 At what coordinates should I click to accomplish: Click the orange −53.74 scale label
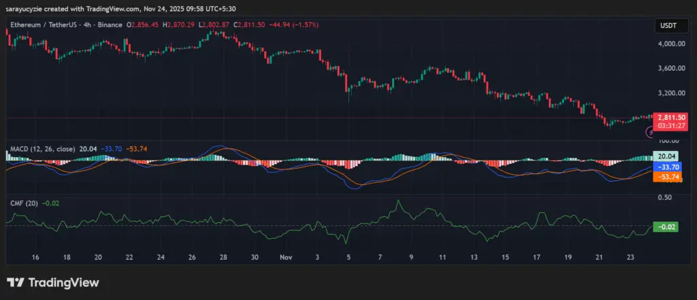pyautogui.click(x=666, y=177)
